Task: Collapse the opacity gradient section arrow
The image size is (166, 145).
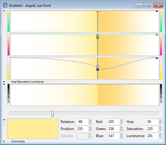Action: click(x=4, y=84)
